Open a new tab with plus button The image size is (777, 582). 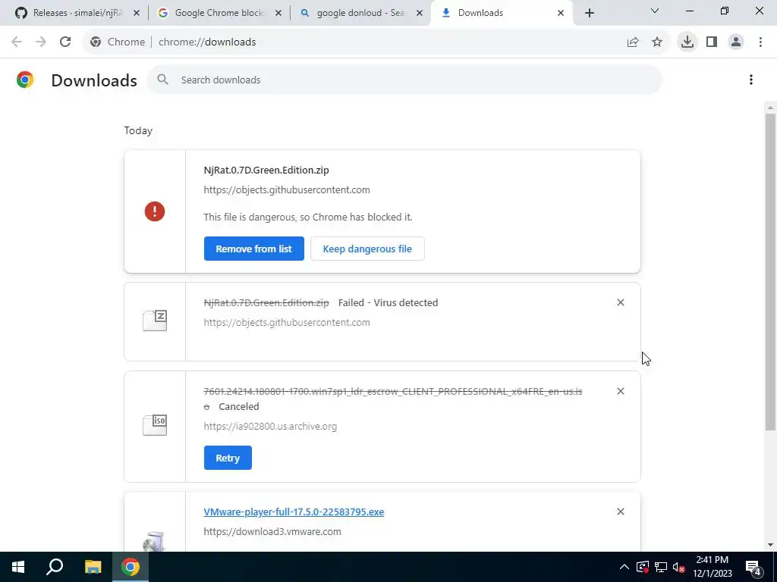(x=589, y=13)
